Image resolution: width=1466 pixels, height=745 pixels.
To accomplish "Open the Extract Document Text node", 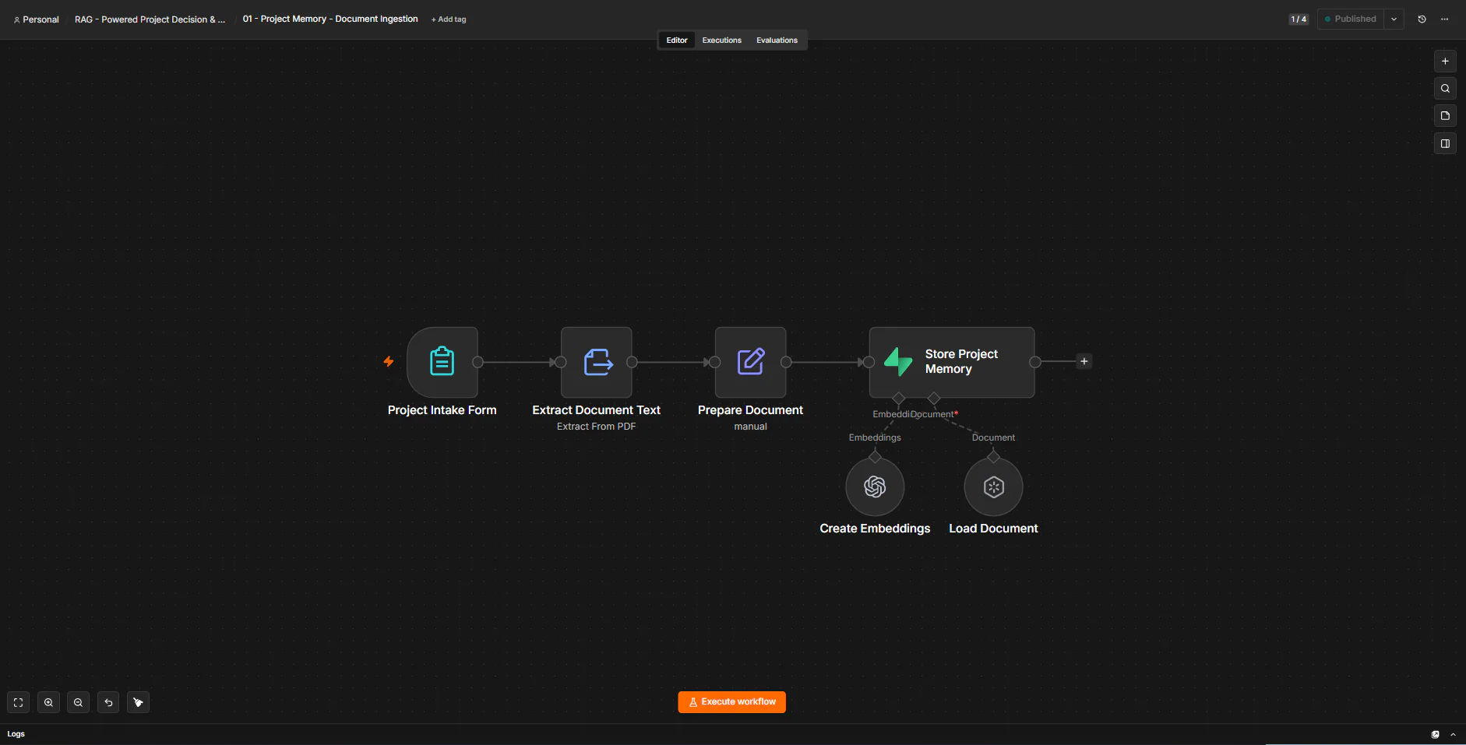I will (596, 362).
